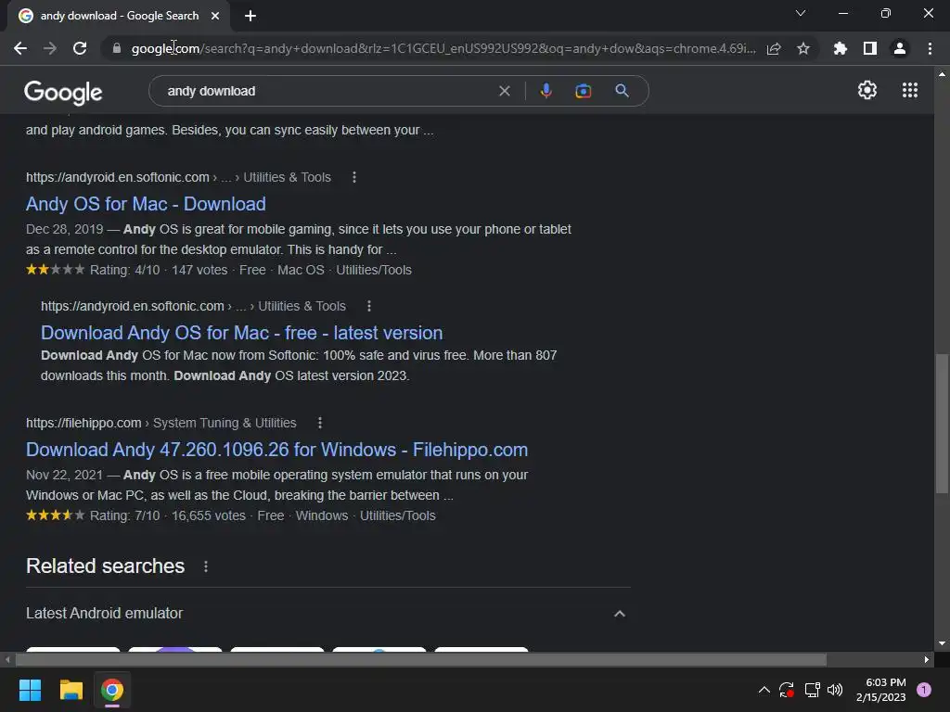Click the sync update icon in tray
Viewport: 950px width, 712px height.
pos(787,690)
